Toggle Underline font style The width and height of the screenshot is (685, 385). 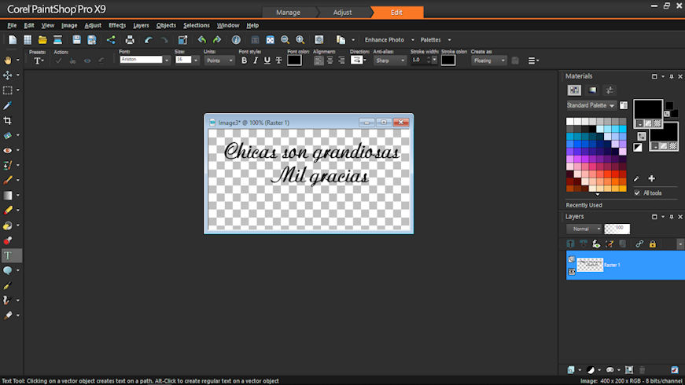click(267, 60)
